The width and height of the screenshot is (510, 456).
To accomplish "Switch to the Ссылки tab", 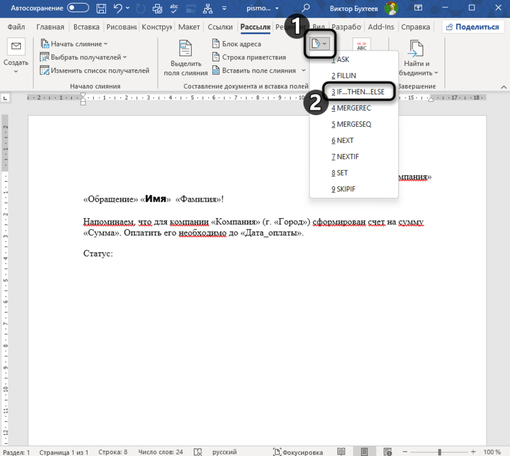I will click(x=220, y=27).
